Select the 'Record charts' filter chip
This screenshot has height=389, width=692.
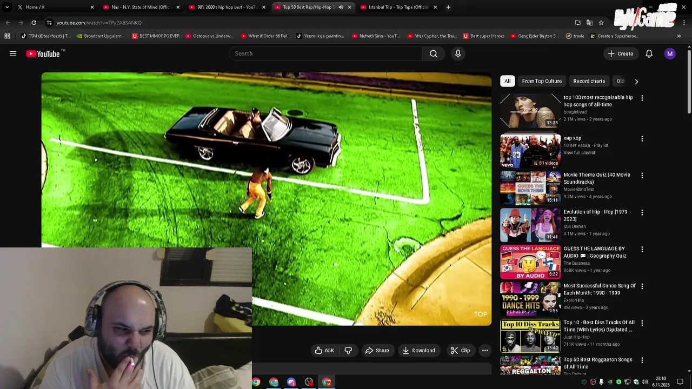589,81
